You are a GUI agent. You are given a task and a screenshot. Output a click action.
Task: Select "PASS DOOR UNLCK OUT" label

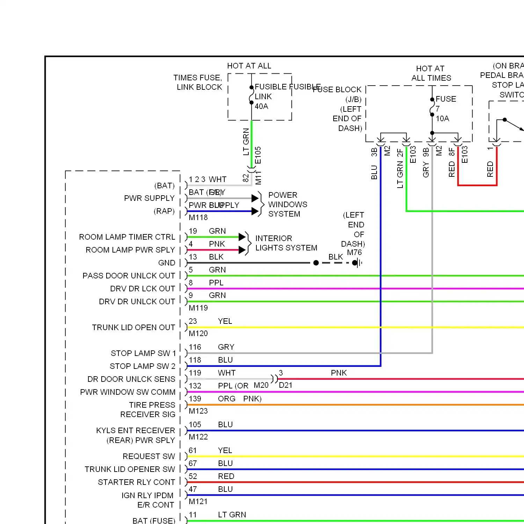click(129, 276)
